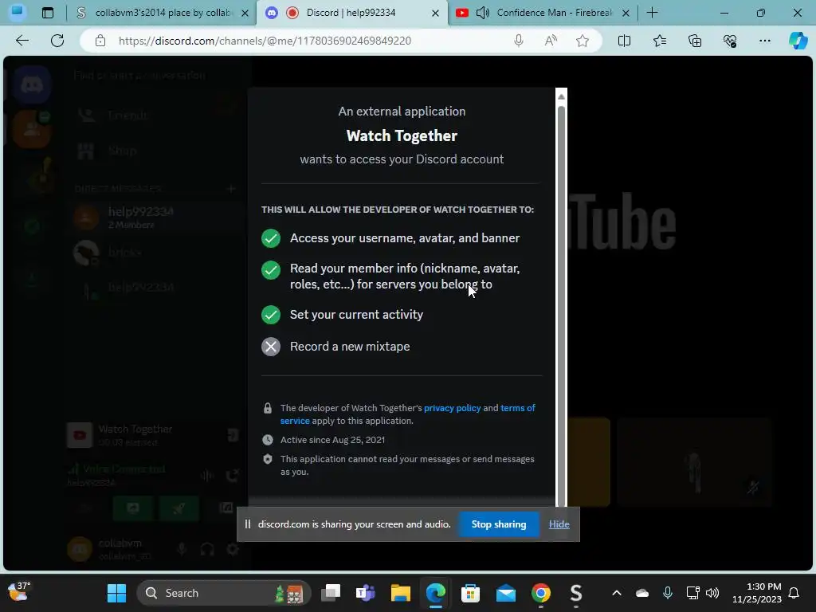Open Collections in Edge toolbar
The height and width of the screenshot is (612, 816).
(695, 41)
